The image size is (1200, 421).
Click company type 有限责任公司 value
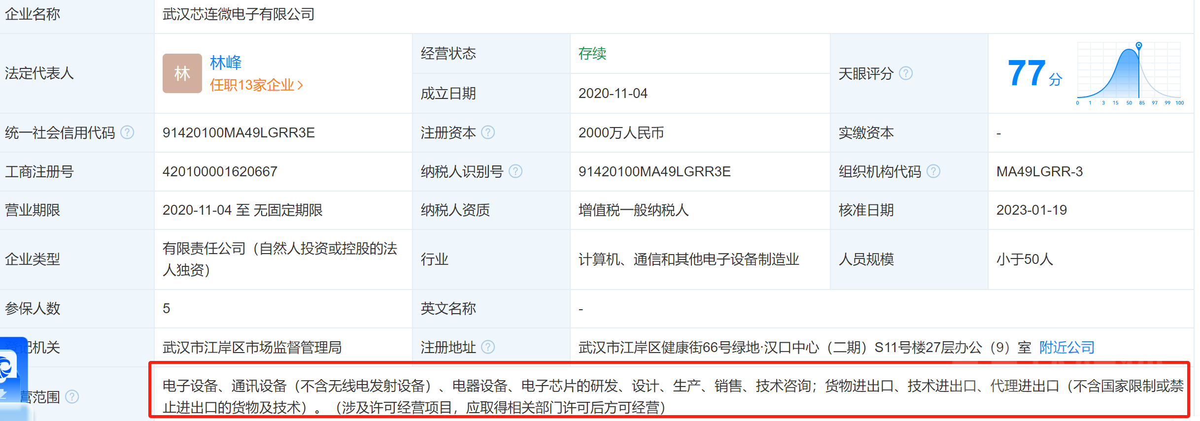[x=279, y=259]
